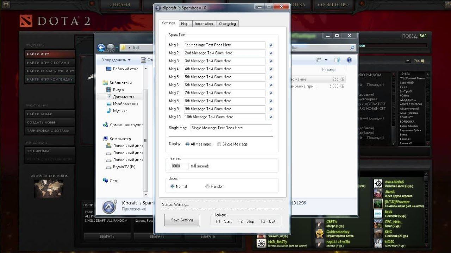The image size is (451, 253).
Task: Open the СООБЩЕСТВО tab in Dota 2
Action: 333,5
